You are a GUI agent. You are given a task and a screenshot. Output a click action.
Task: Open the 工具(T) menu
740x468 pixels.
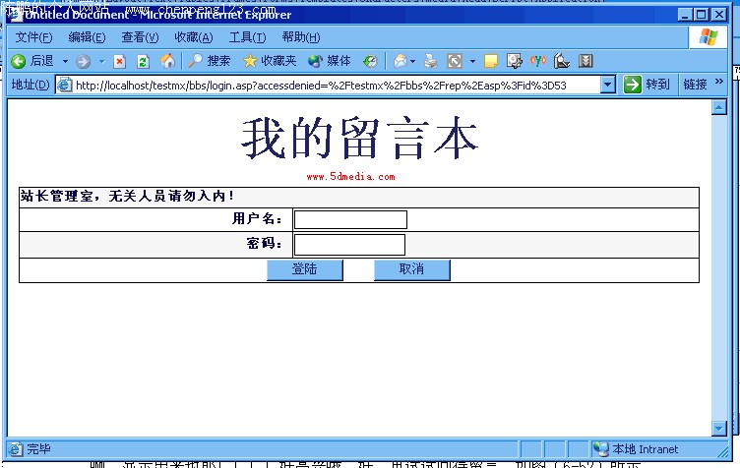pyautogui.click(x=247, y=37)
